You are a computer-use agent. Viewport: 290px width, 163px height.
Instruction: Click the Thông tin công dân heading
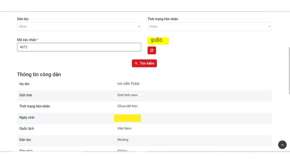pyautogui.click(x=39, y=75)
